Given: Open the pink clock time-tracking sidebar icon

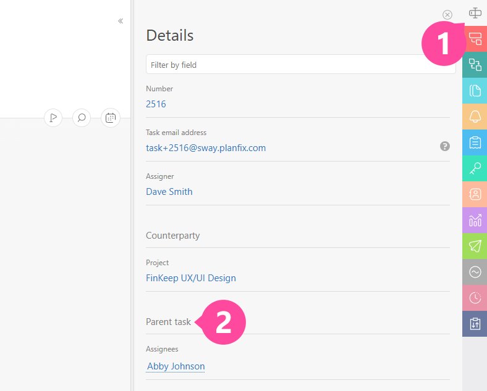Looking at the screenshot, I should click(x=475, y=298).
